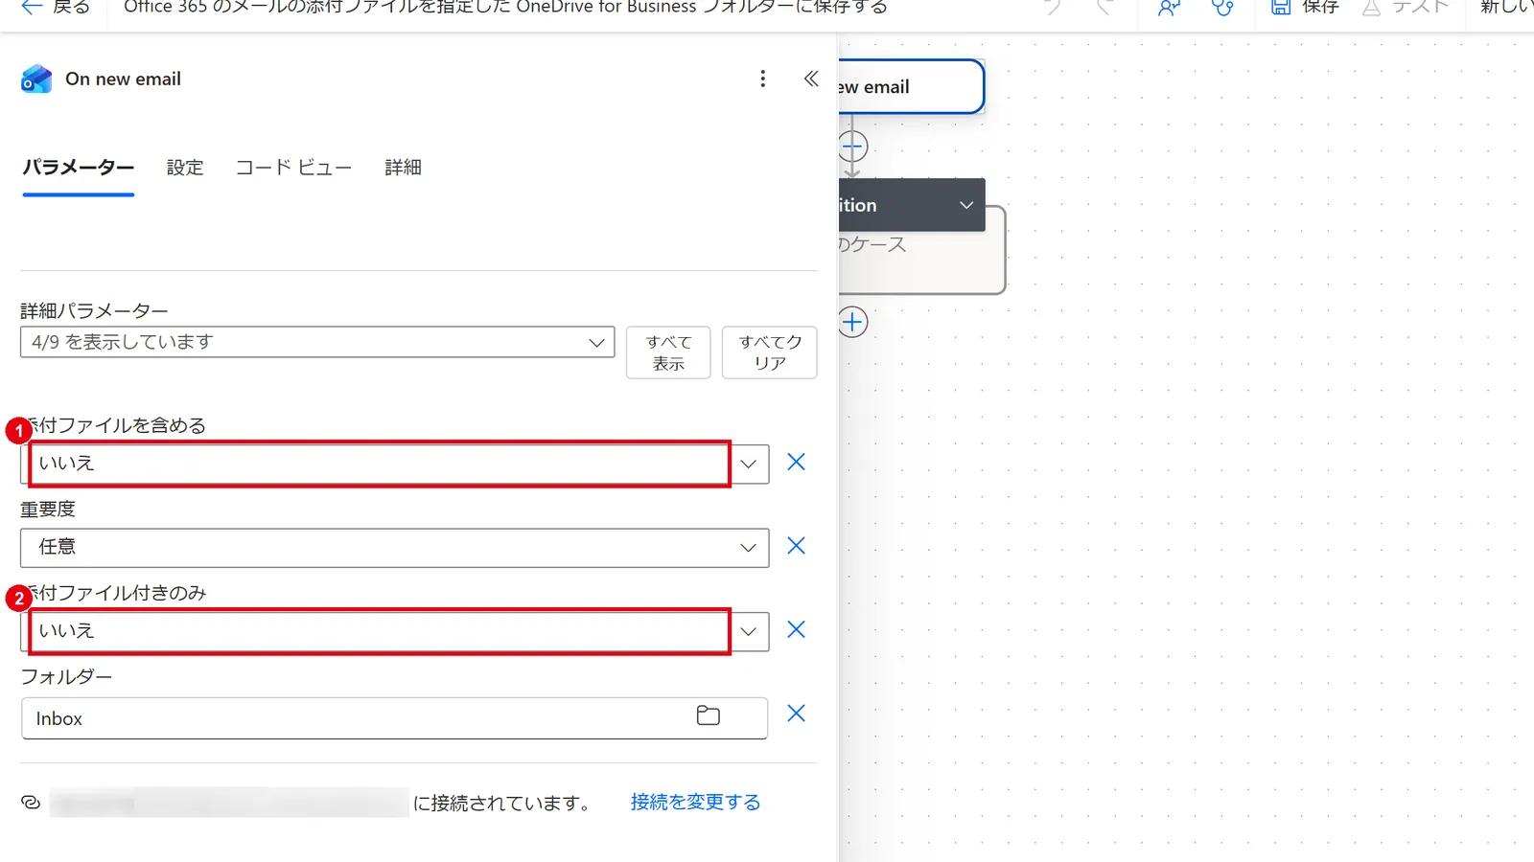This screenshot has width=1534, height=862.
Task: Open the コード ビュー tab
Action: pos(293,168)
